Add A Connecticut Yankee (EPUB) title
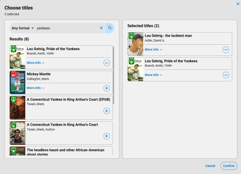 (x=107, y=111)
